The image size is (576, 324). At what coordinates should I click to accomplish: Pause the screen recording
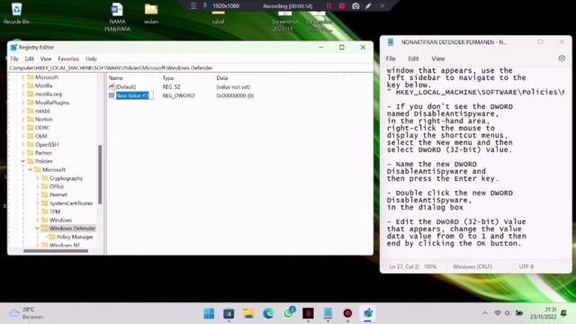[329, 6]
